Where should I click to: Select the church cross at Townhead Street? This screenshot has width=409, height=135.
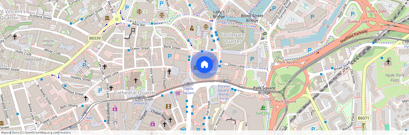(x=85, y=98)
